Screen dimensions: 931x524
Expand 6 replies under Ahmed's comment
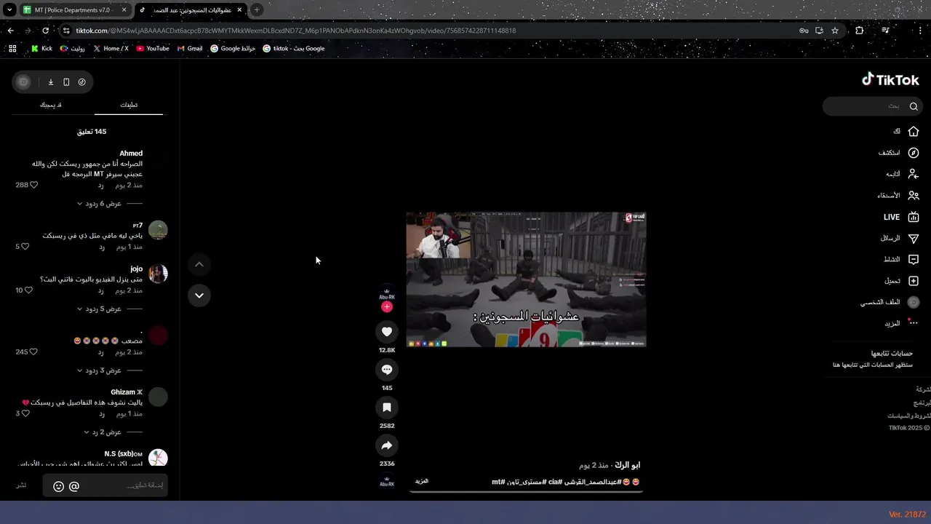click(x=99, y=204)
